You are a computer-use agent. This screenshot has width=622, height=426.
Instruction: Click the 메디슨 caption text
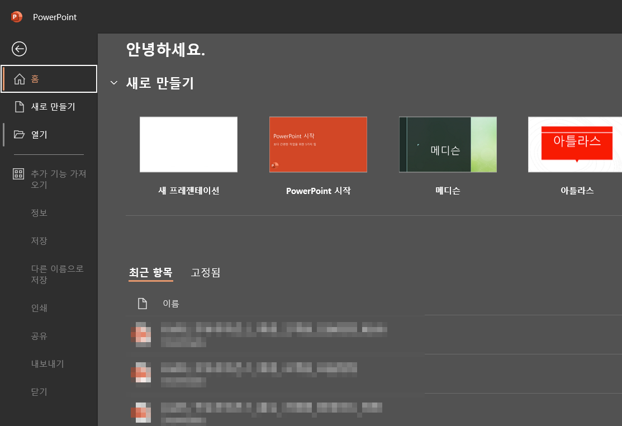(x=448, y=191)
